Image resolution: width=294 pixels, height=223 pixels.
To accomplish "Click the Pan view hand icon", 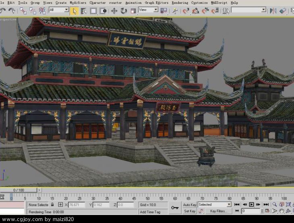I will [x=282, y=211].
